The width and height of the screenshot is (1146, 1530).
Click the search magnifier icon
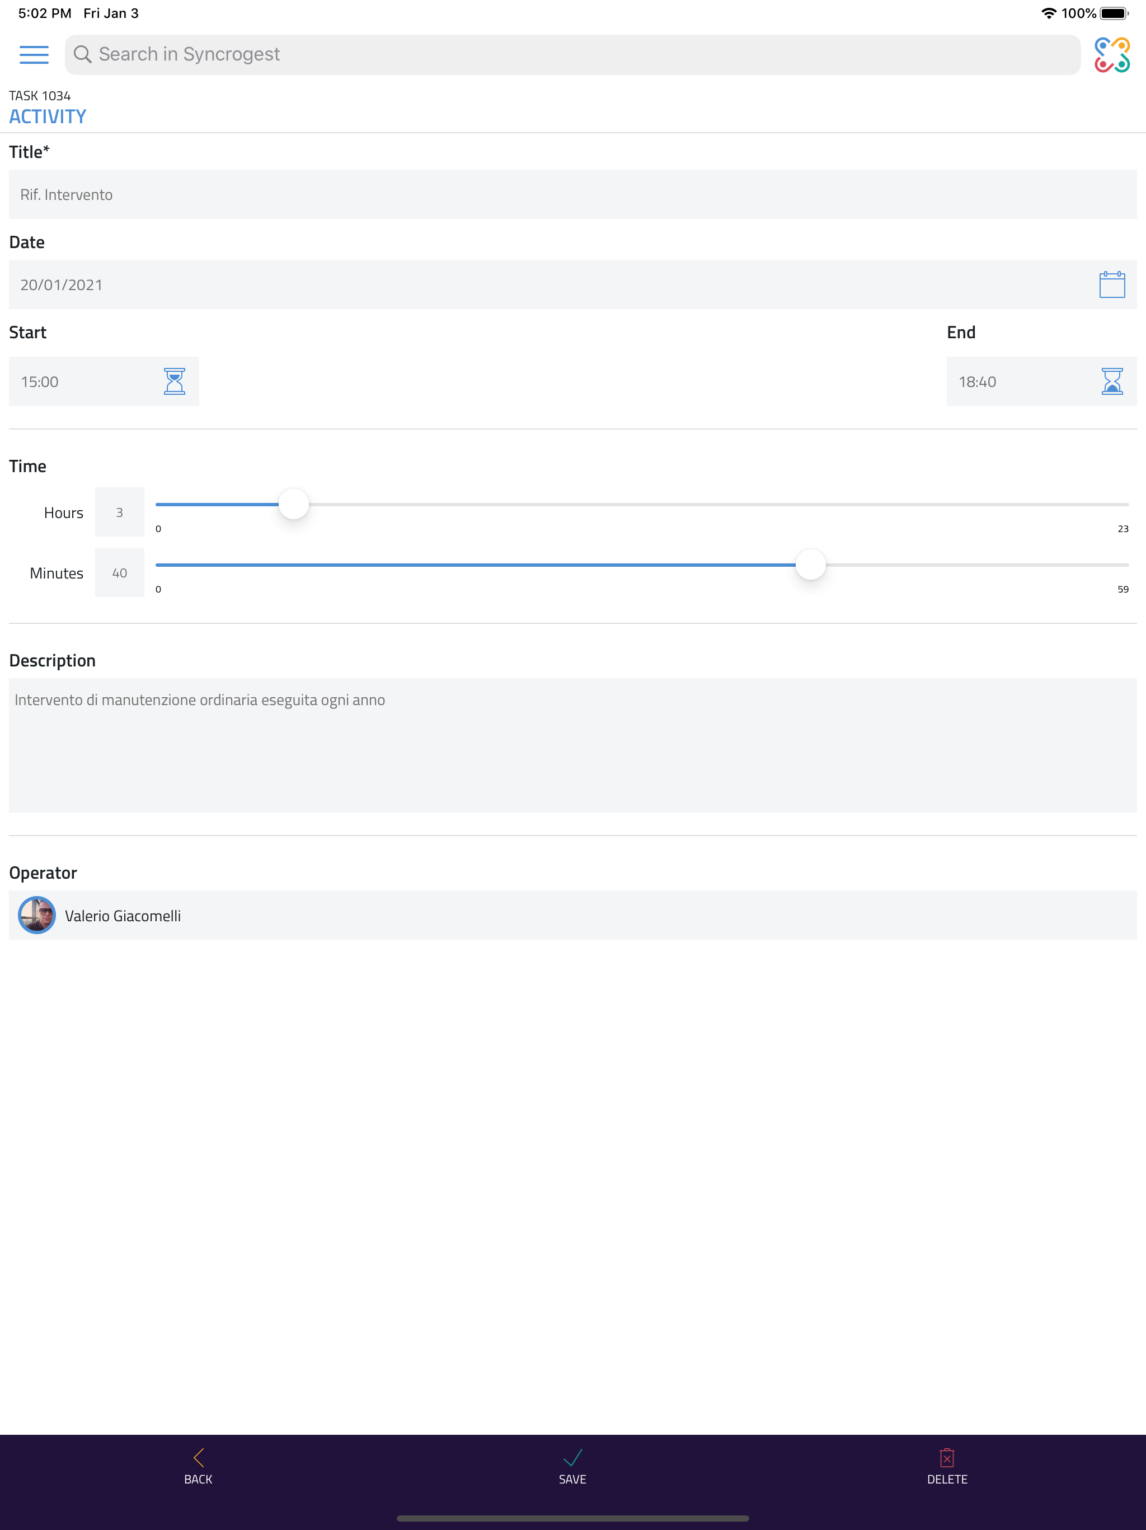coord(83,54)
